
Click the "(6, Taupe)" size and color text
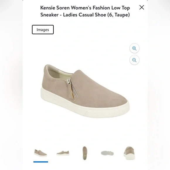[119, 15]
